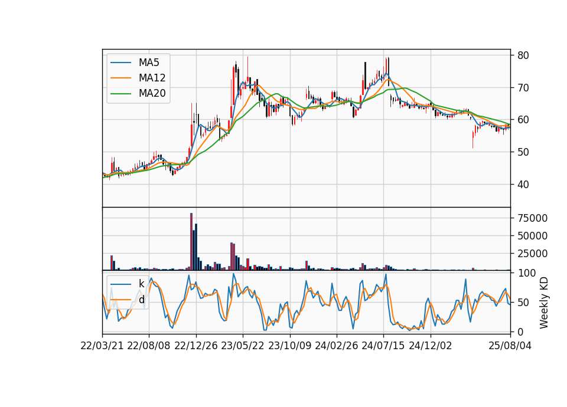Viewport: 567px width, 407px height.
Task: Click the 24/02/26 date axis label
Action: pos(337,346)
